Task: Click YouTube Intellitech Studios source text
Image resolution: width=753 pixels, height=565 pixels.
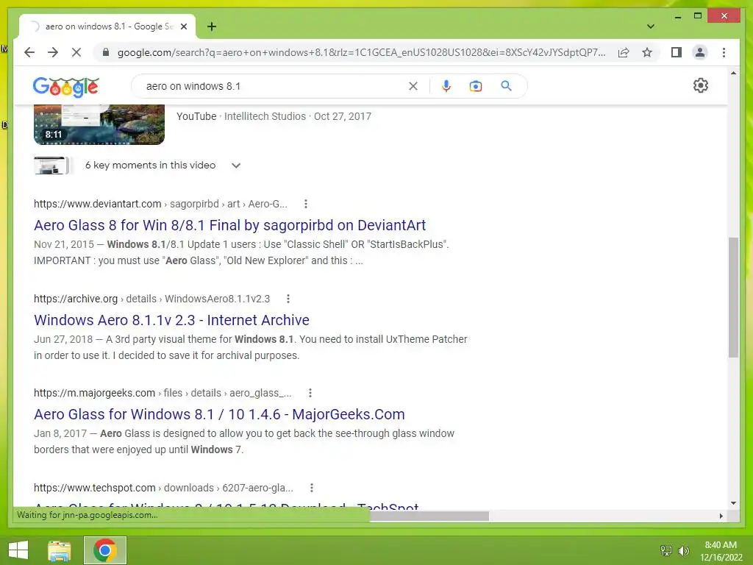Action: click(x=274, y=116)
